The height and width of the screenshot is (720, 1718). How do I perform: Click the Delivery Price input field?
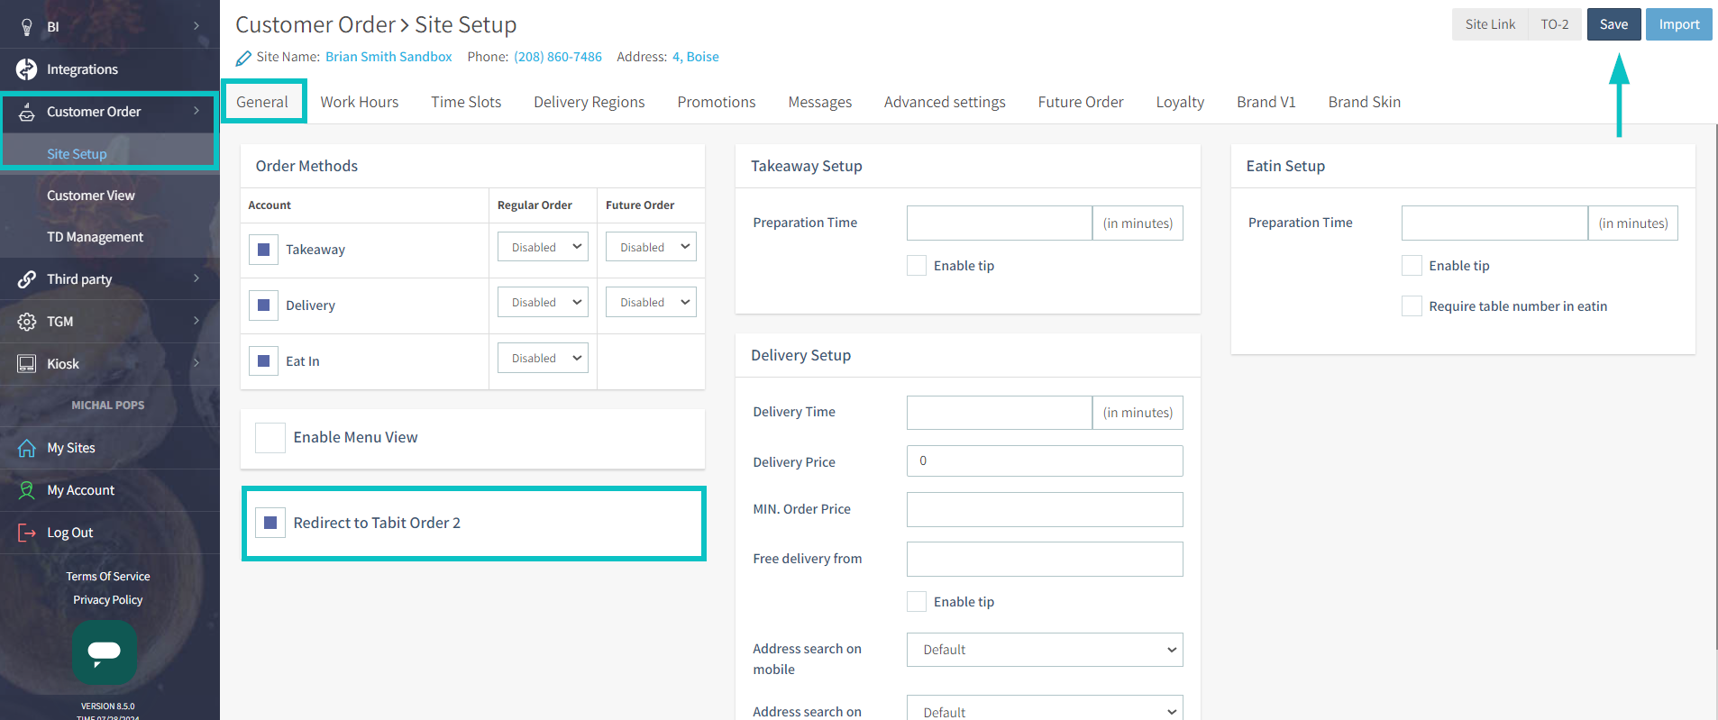[1045, 461]
